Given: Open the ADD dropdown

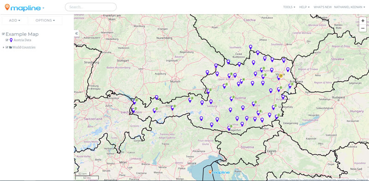Looking at the screenshot, I should [x=15, y=20].
